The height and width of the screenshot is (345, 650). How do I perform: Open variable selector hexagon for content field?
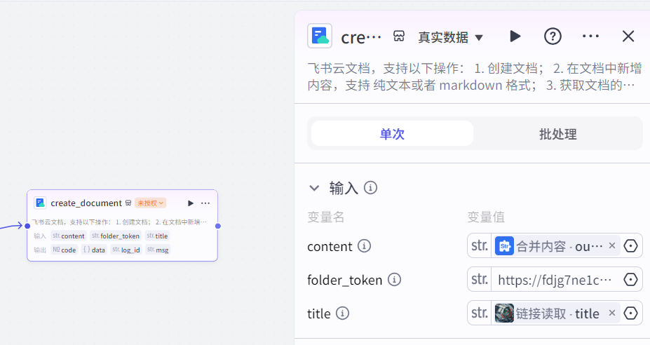(630, 246)
